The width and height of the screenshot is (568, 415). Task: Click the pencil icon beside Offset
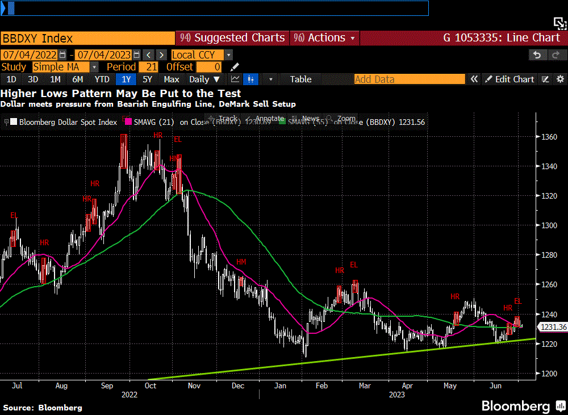(x=235, y=67)
